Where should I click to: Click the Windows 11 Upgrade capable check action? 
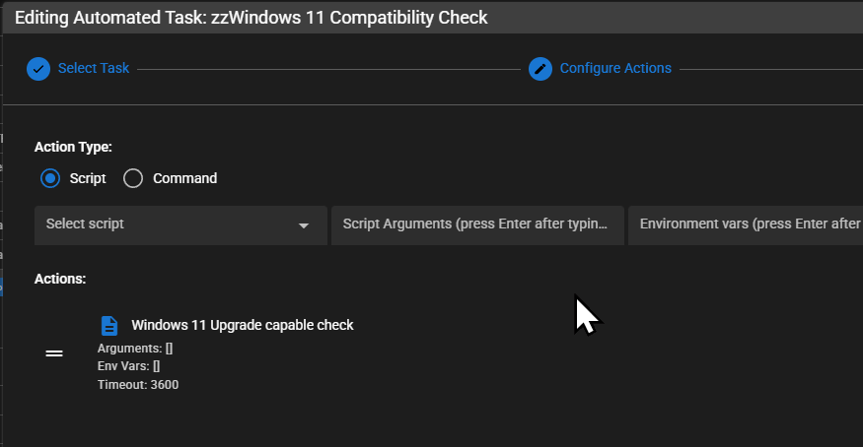pos(243,325)
